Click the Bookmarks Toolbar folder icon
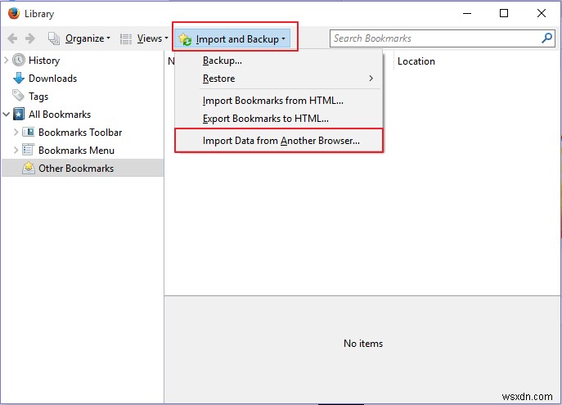Screen dimensions: 562x405 coord(29,132)
